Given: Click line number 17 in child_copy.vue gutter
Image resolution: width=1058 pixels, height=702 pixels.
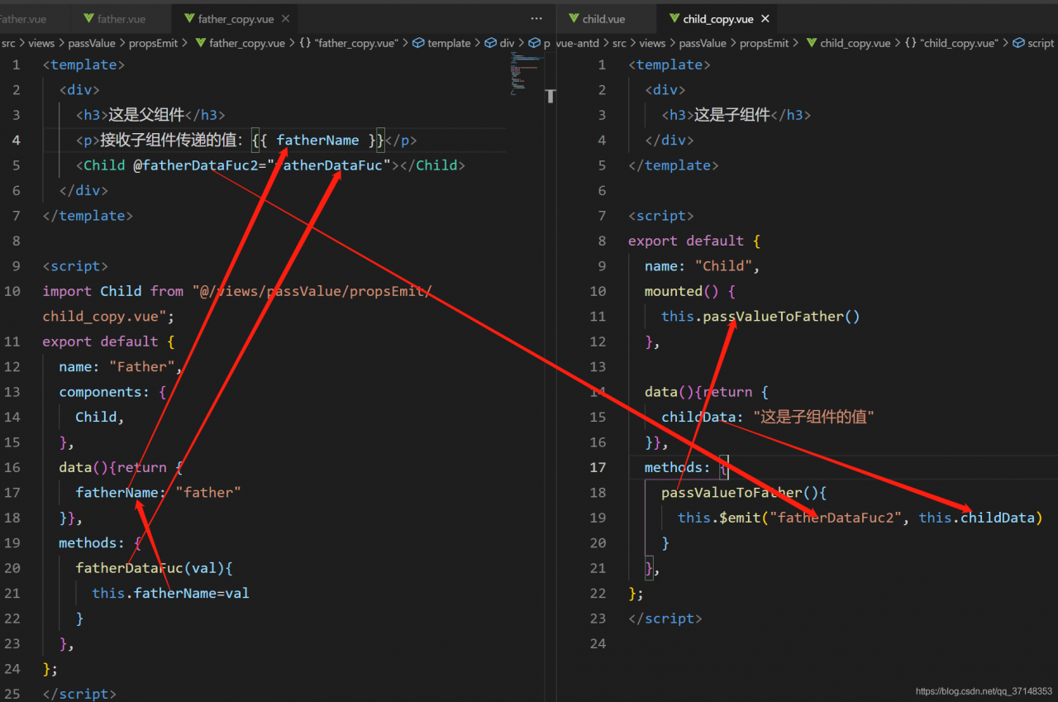Looking at the screenshot, I should 598,467.
